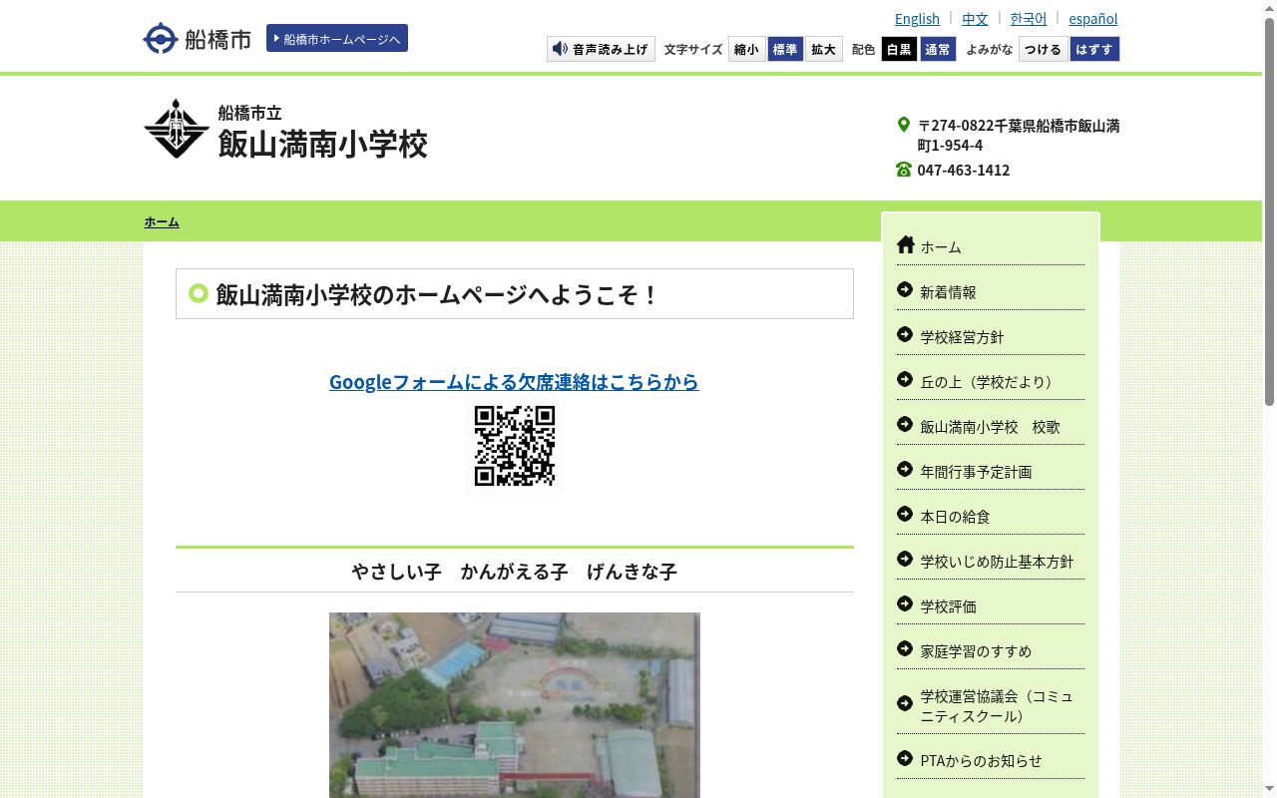The width and height of the screenshot is (1277, 798).
Task: Open 学校経営方針 in the sidebar
Action: 991,336
